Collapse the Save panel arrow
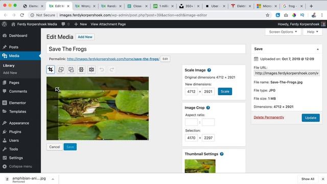327x184 pixels. pos(318,49)
